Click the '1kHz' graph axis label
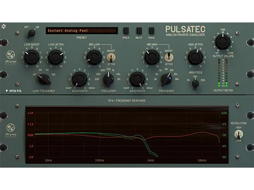 [151, 160]
